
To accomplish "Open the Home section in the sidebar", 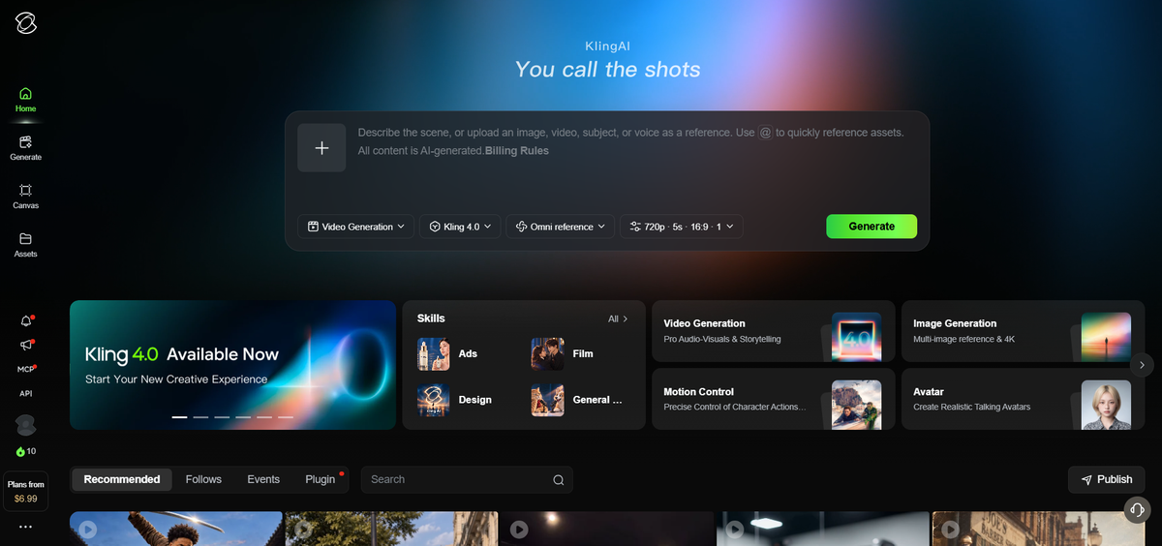I will (x=25, y=100).
